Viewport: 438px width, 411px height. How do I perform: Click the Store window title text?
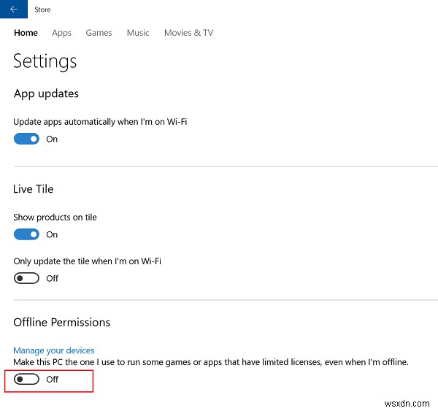42,9
